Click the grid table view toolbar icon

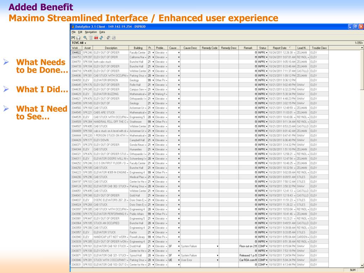[x=91, y=37]
